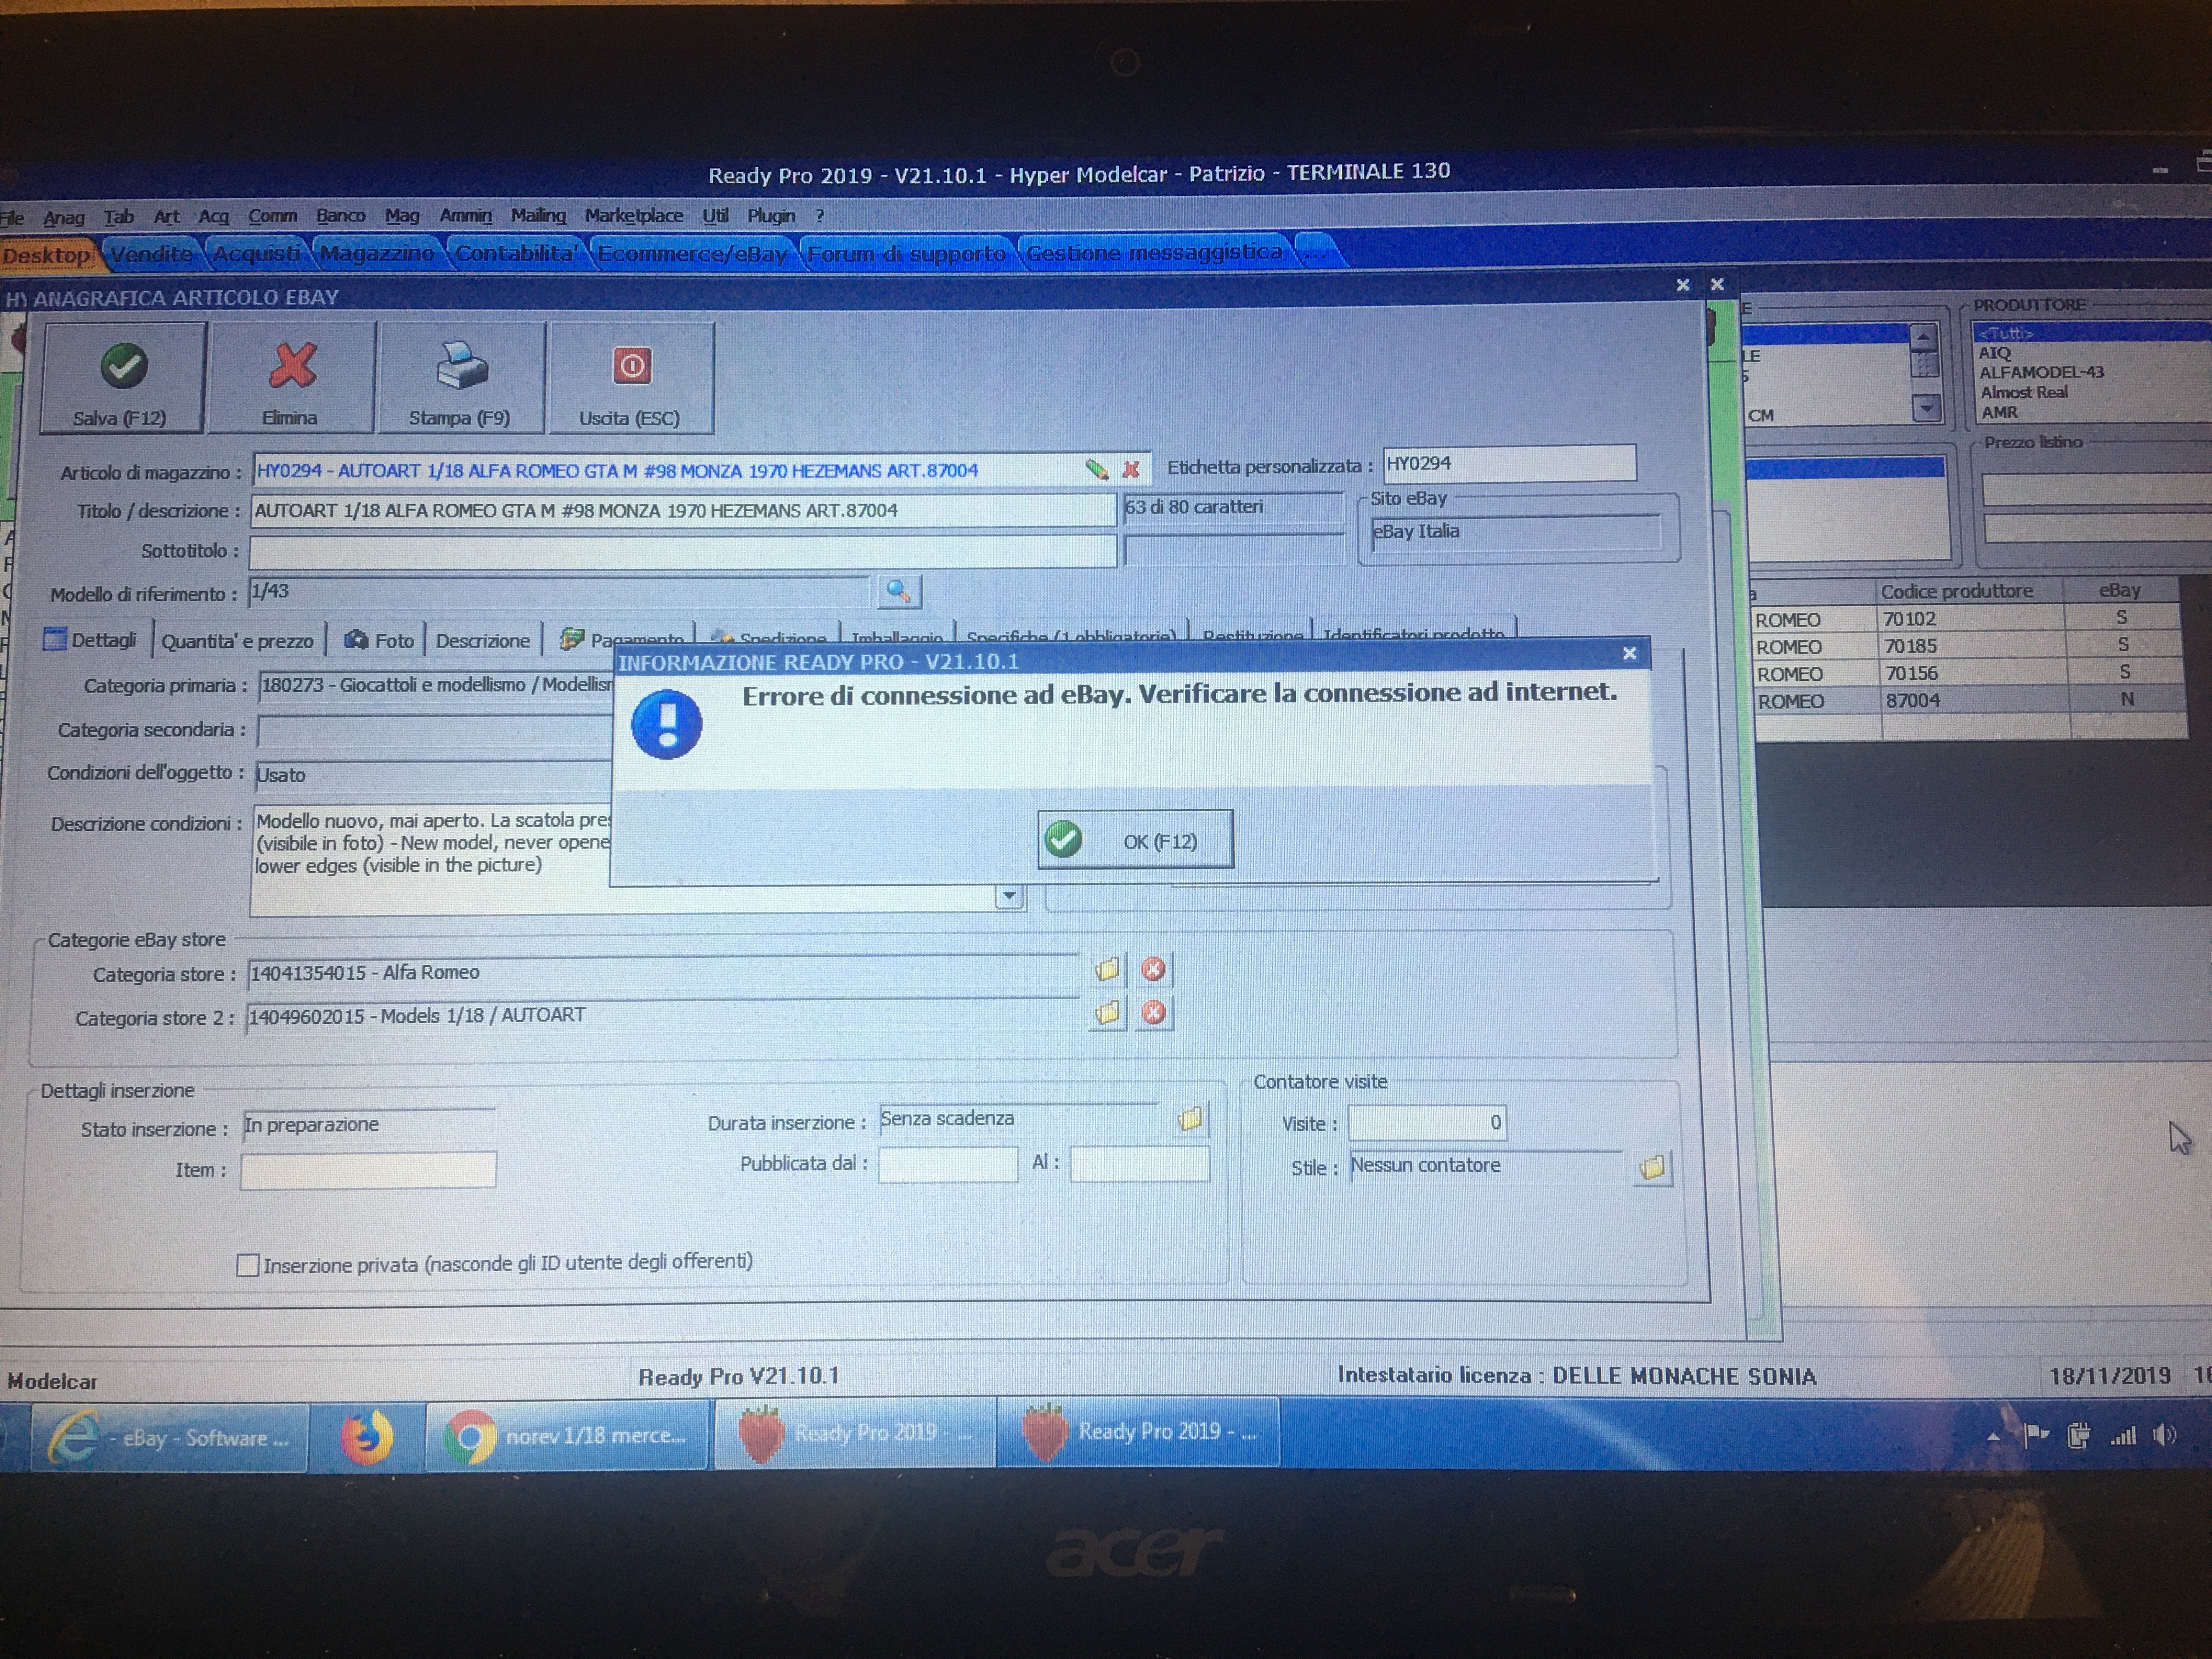Image resolution: width=2212 pixels, height=1659 pixels.
Task: Click the Titolo / descrizione input field
Action: (682, 510)
